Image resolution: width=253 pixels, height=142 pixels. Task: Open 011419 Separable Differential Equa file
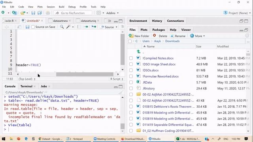[168, 125]
